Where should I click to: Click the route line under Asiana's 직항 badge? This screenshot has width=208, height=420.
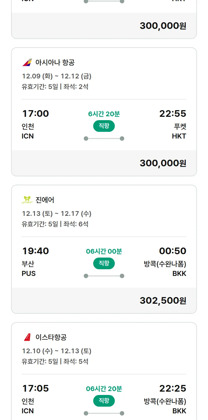coord(104,139)
